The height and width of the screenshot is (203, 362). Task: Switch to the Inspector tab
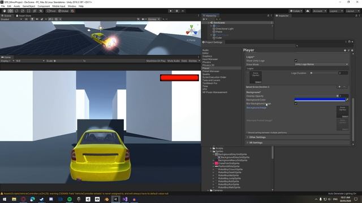(282, 16)
